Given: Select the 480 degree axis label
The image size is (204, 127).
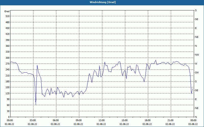Looking at the screenshot, I should point(8,22).
